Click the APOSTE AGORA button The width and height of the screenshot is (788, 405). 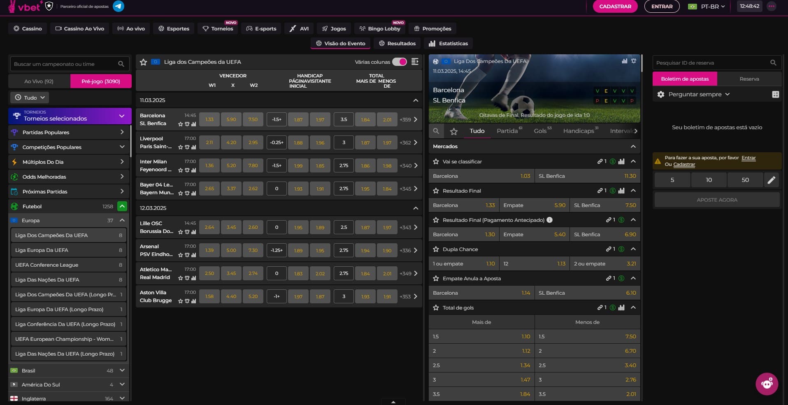717,200
